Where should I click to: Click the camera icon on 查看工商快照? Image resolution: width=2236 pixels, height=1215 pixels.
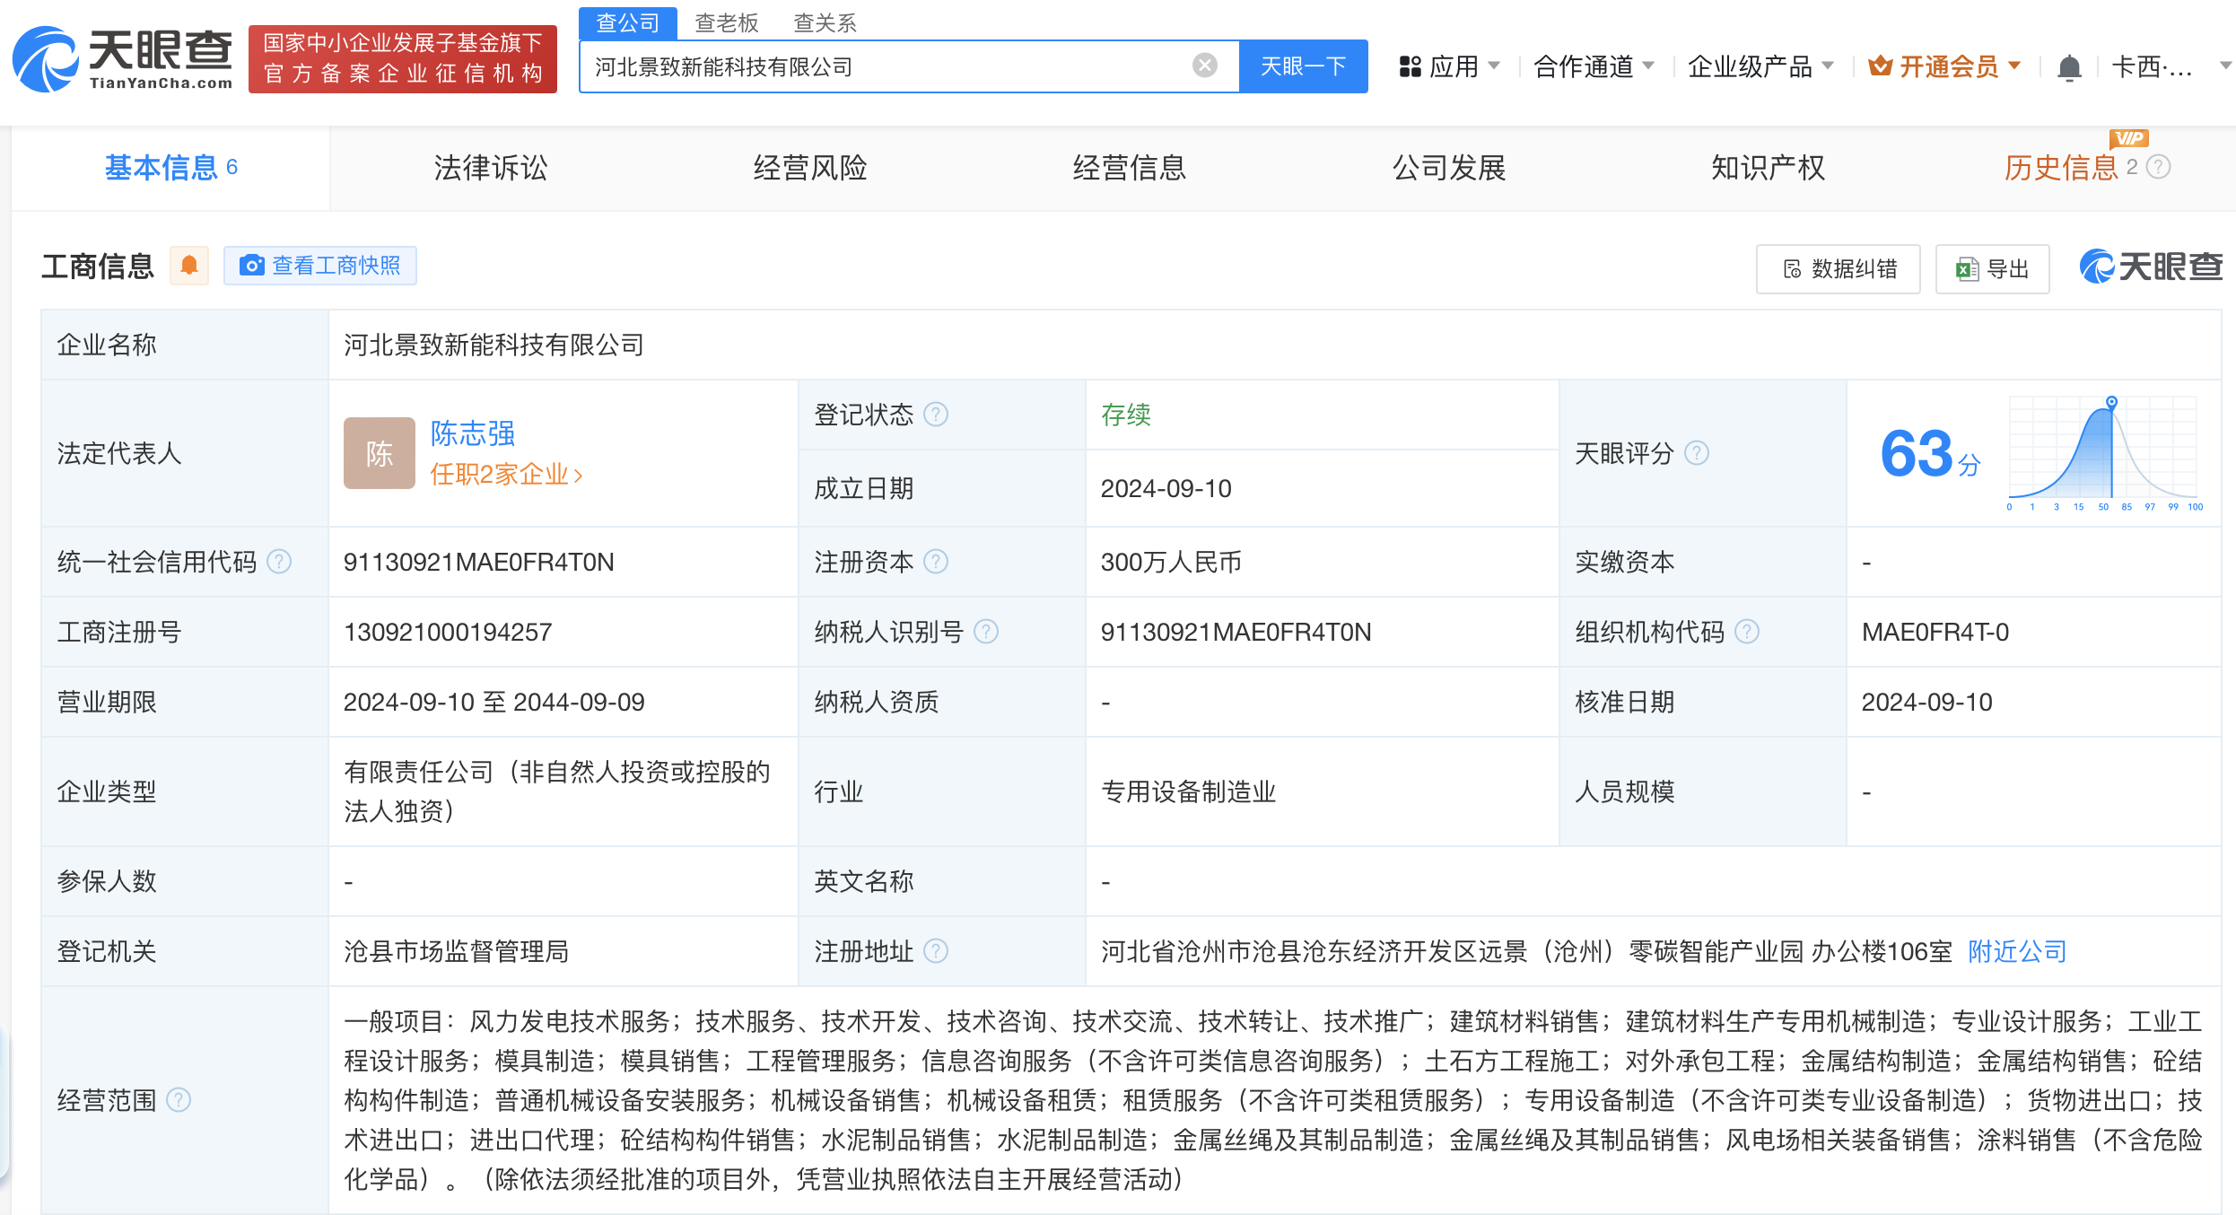pyautogui.click(x=252, y=266)
